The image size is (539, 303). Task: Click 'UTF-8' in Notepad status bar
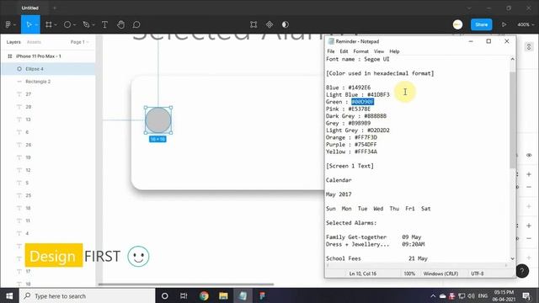(478, 274)
